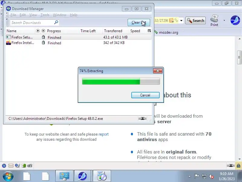Open Composer from the component bar

[x=18, y=166]
